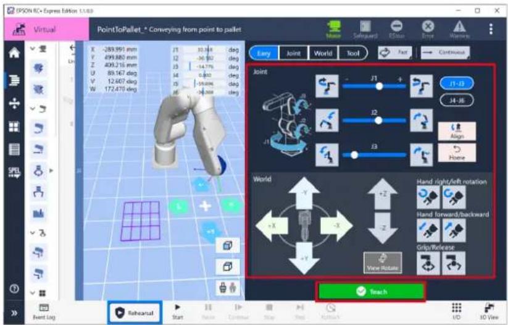The image size is (508, 325).
Task: Switch to the World jog tab
Action: click(x=323, y=53)
